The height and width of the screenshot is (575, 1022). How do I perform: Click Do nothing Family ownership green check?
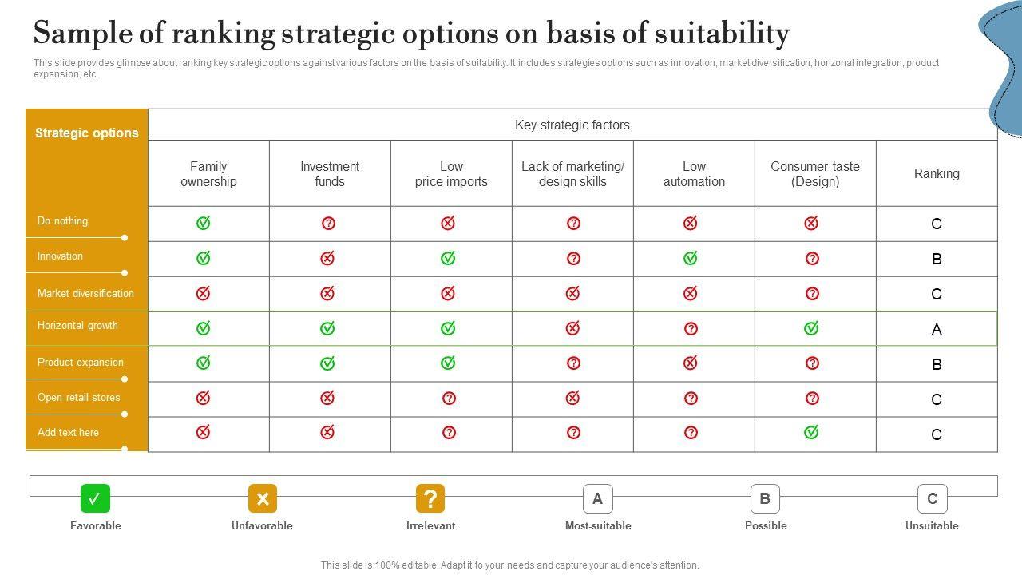click(204, 223)
